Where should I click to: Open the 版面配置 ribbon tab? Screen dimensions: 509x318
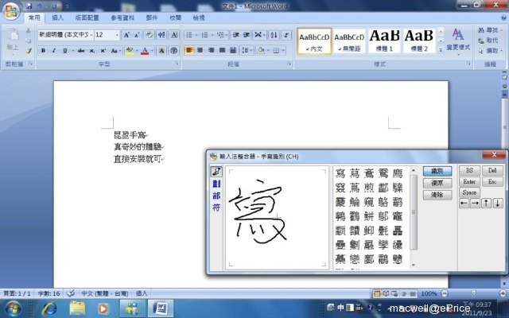[x=87, y=17]
